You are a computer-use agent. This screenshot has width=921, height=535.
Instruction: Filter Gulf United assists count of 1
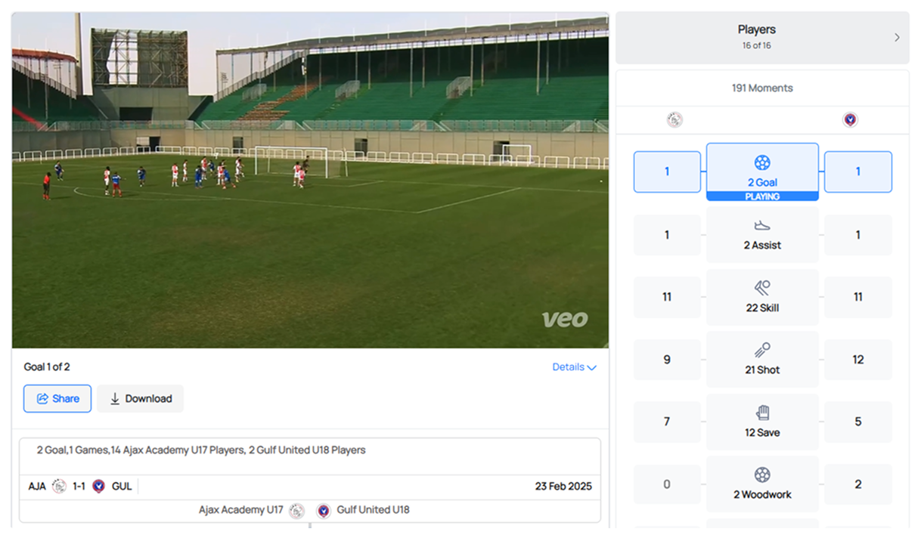pos(858,235)
